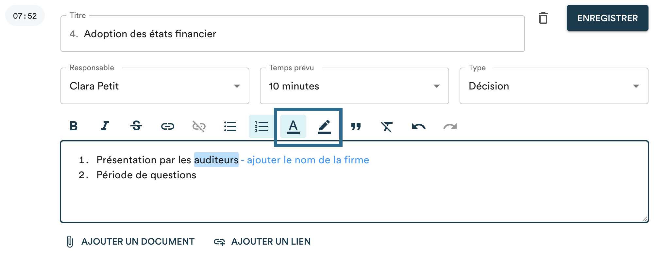This screenshot has height=258, width=657.
Task: Switch to bulleted list
Action: tap(230, 126)
